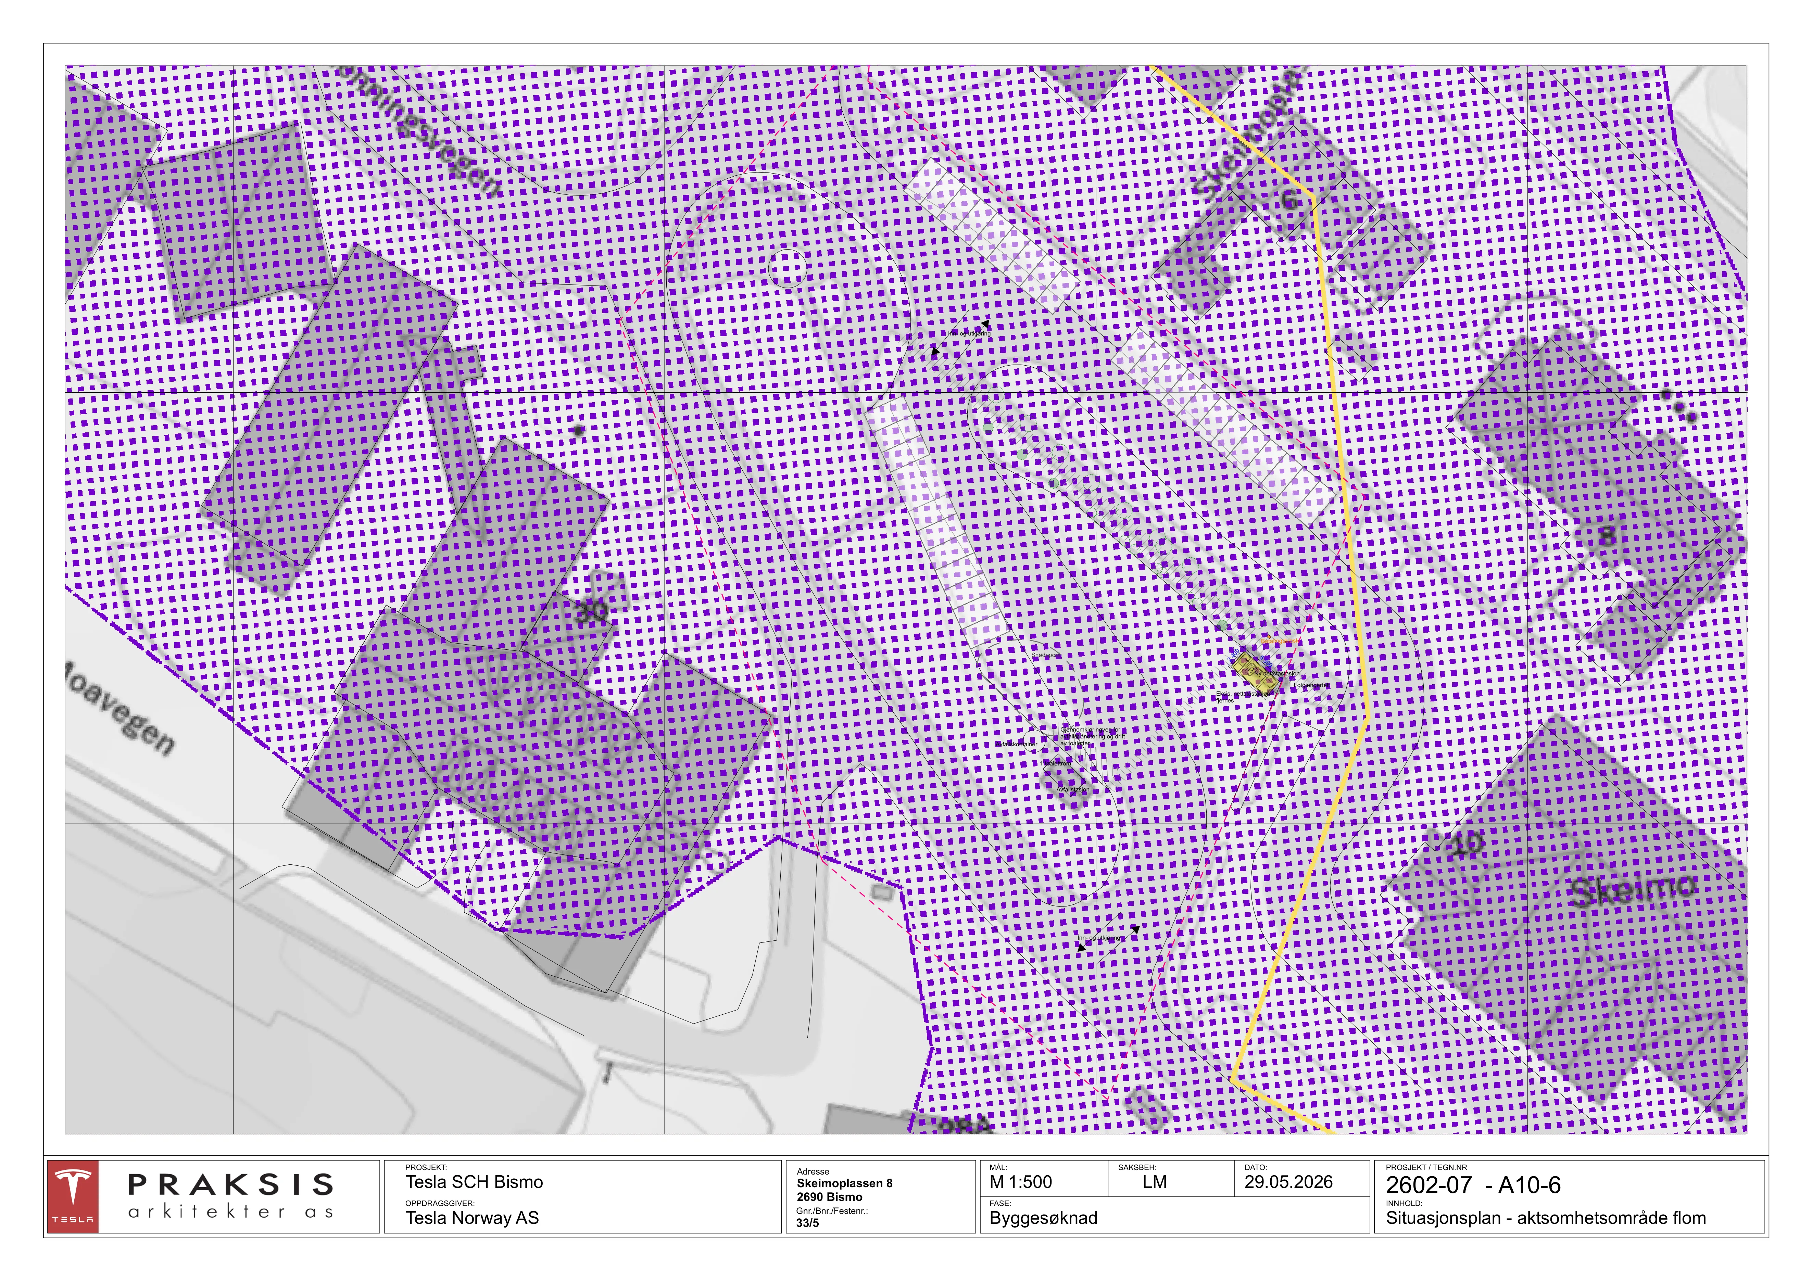The height and width of the screenshot is (1281, 1812).
Task: Select the drawing number "2602-07 - A10-6"
Action: tap(1473, 1185)
